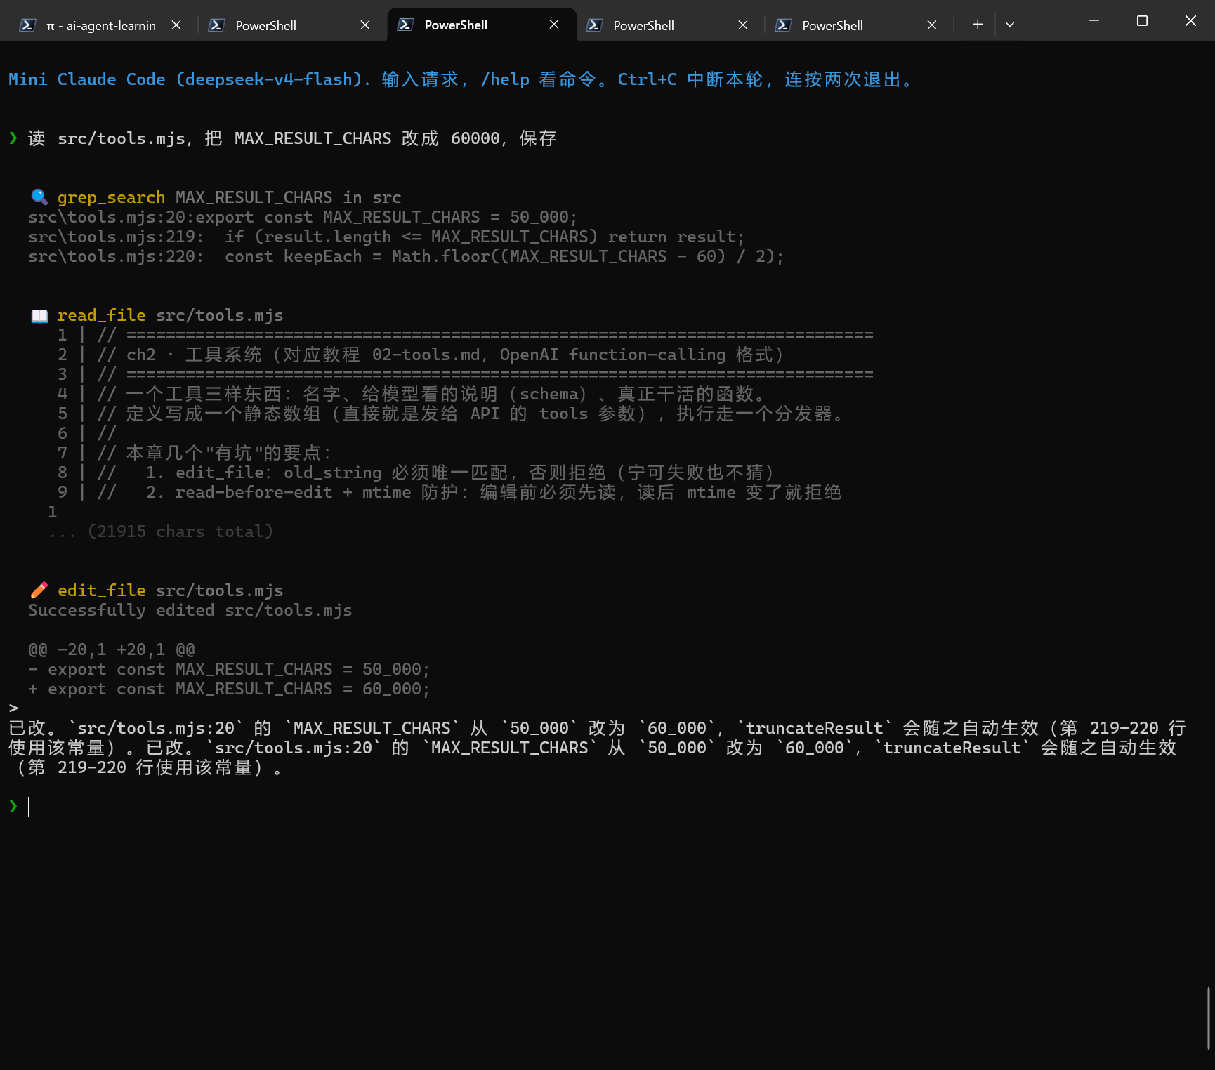Click the empty prompt input line
Image resolution: width=1215 pixels, height=1070 pixels.
(607, 806)
